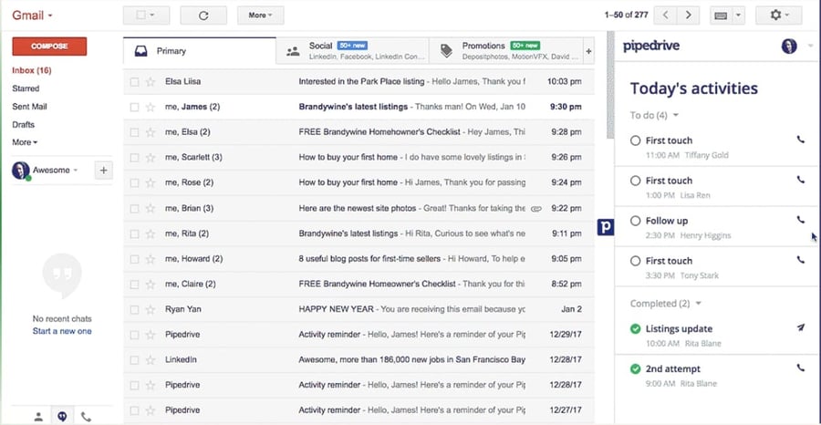The width and height of the screenshot is (821, 425).
Task: Click the Pipedrive 'p' side tab icon
Action: [x=606, y=227]
